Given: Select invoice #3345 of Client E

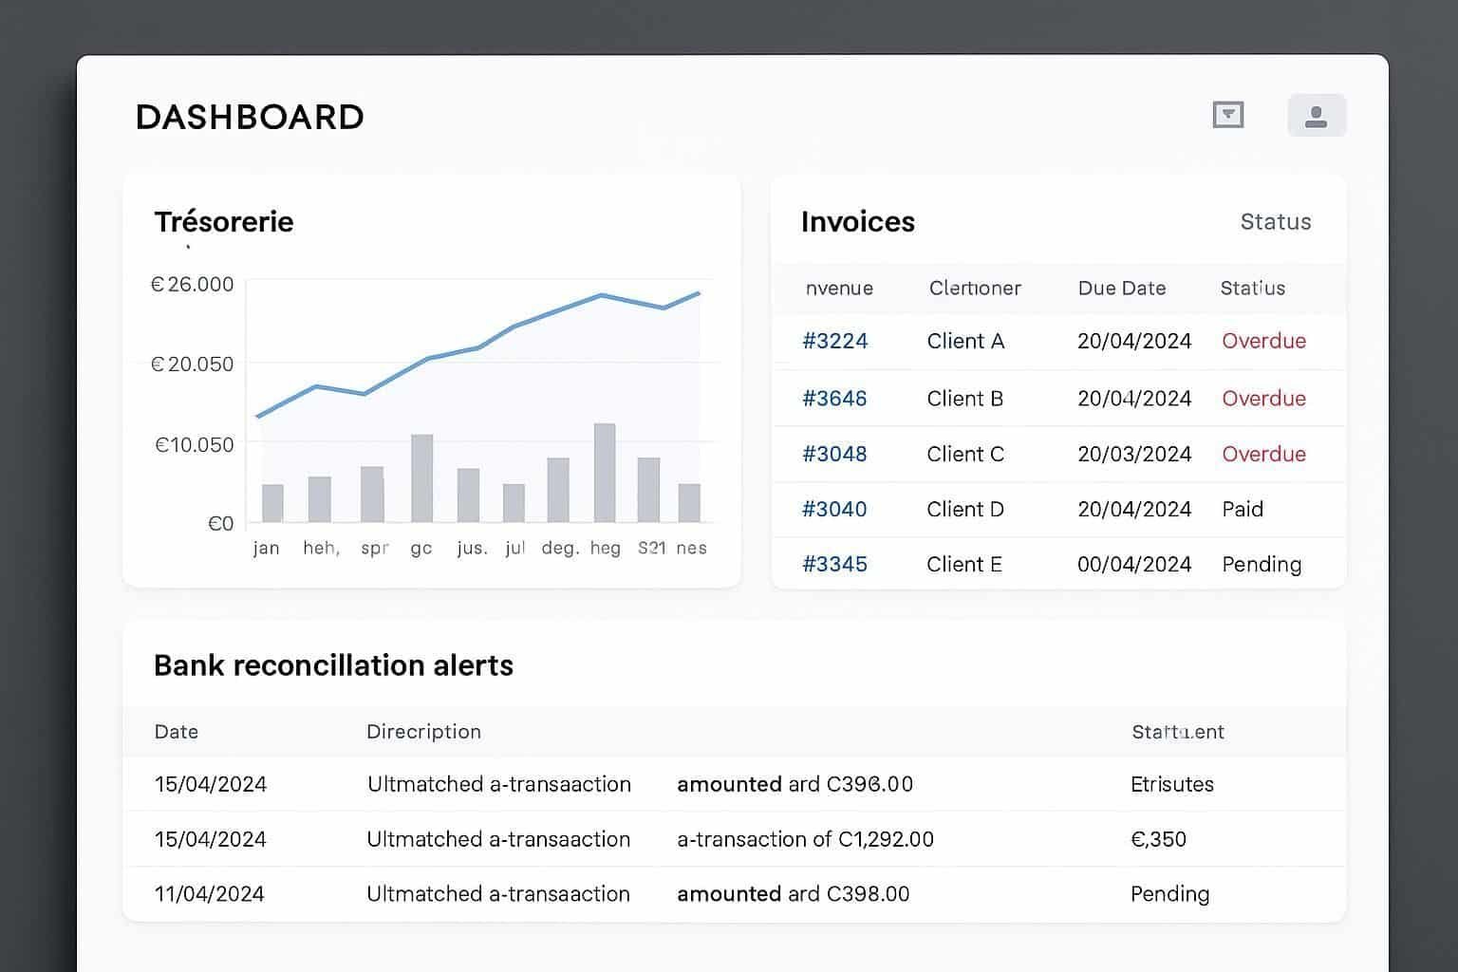Looking at the screenshot, I should (x=835, y=564).
